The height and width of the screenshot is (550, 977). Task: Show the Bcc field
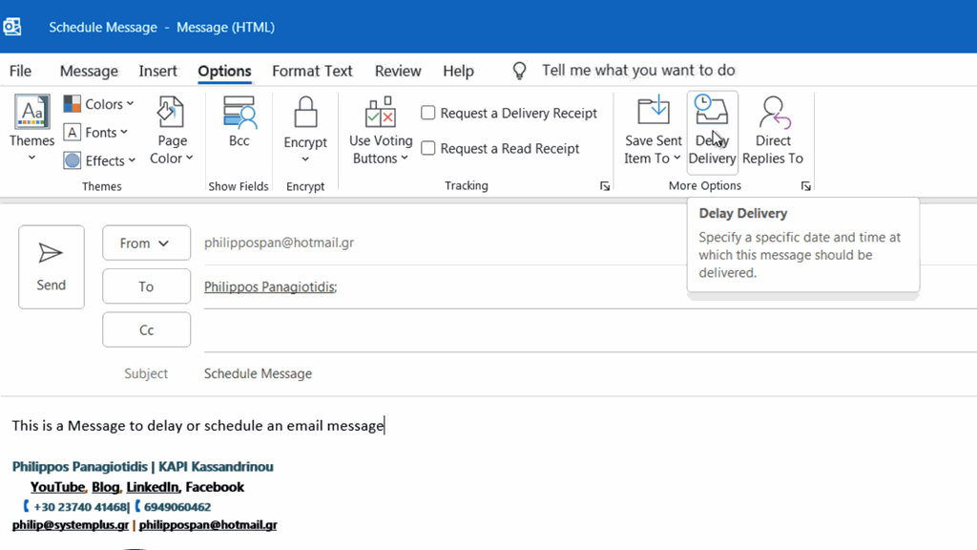[x=239, y=126]
